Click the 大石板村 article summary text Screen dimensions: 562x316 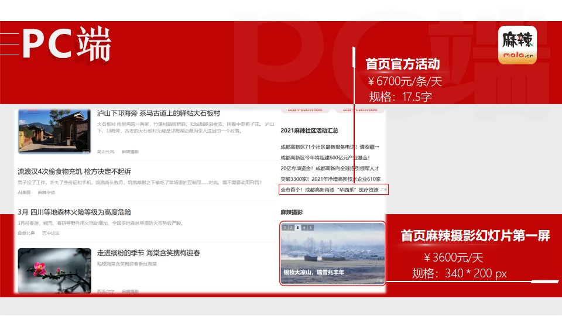186,128
